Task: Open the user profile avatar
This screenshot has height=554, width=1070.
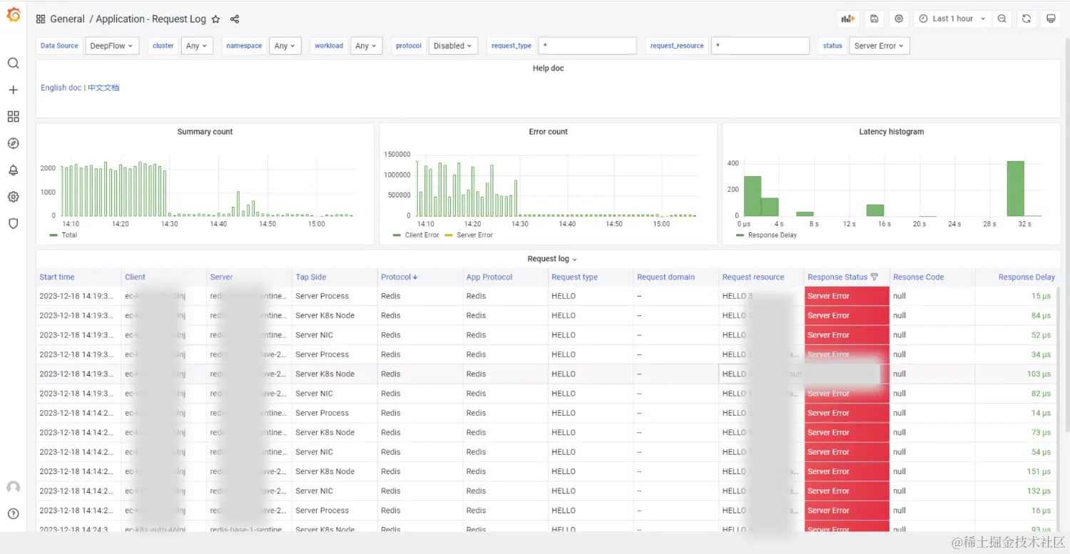Action: pyautogui.click(x=13, y=488)
